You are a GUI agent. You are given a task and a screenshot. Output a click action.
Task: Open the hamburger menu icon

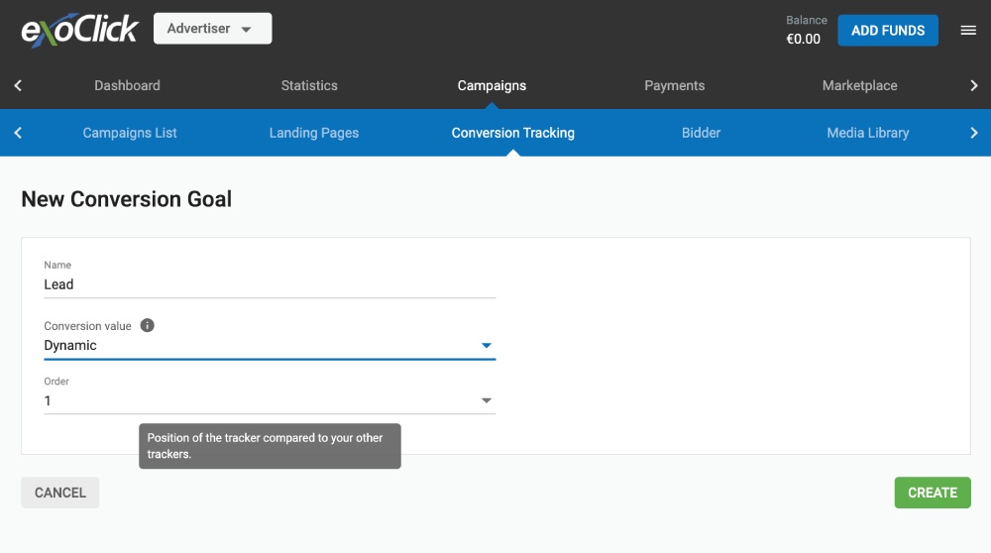pos(968,31)
